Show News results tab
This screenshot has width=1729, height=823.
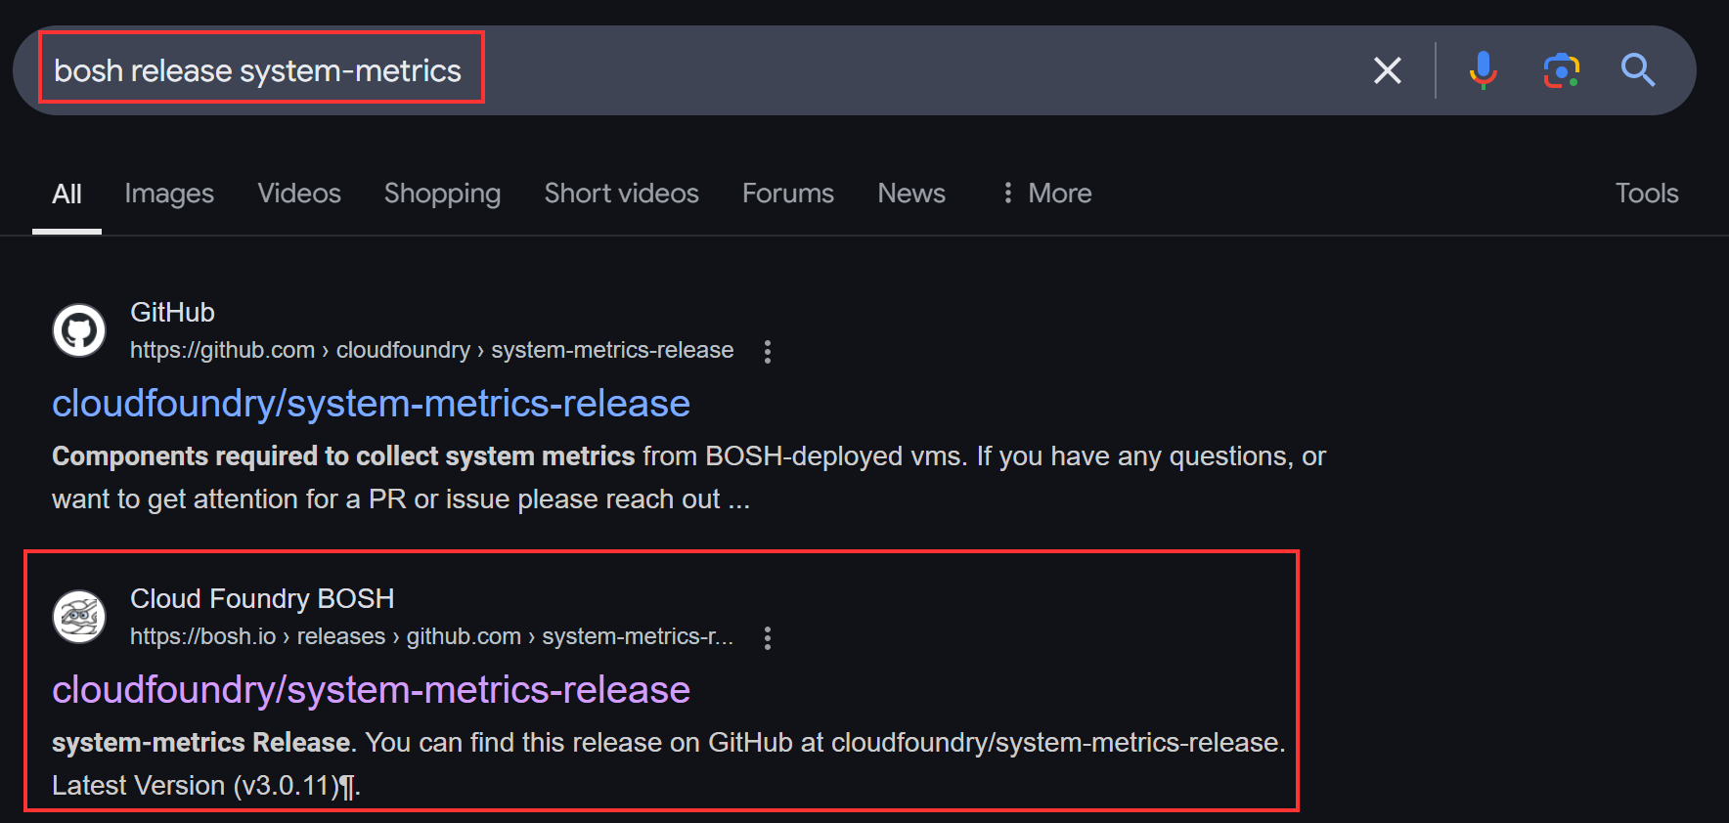[910, 194]
